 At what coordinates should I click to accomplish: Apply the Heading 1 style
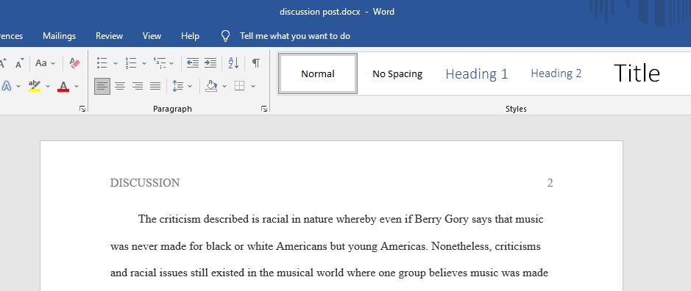476,73
